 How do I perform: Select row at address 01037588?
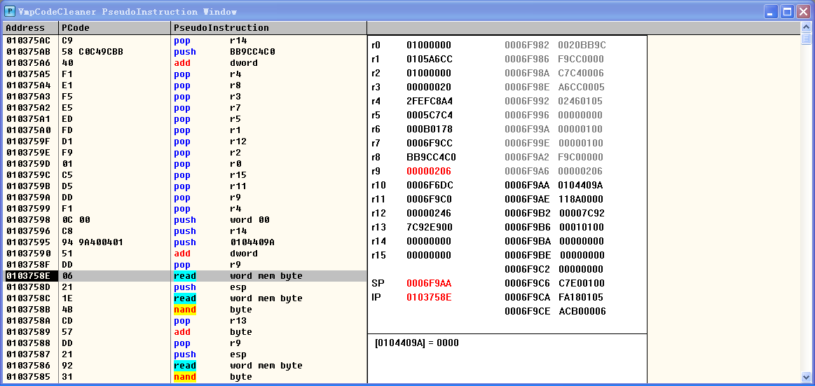185,343
